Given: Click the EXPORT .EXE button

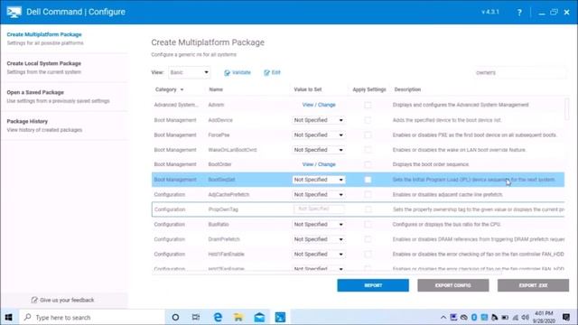Looking at the screenshot, I should (533, 285).
